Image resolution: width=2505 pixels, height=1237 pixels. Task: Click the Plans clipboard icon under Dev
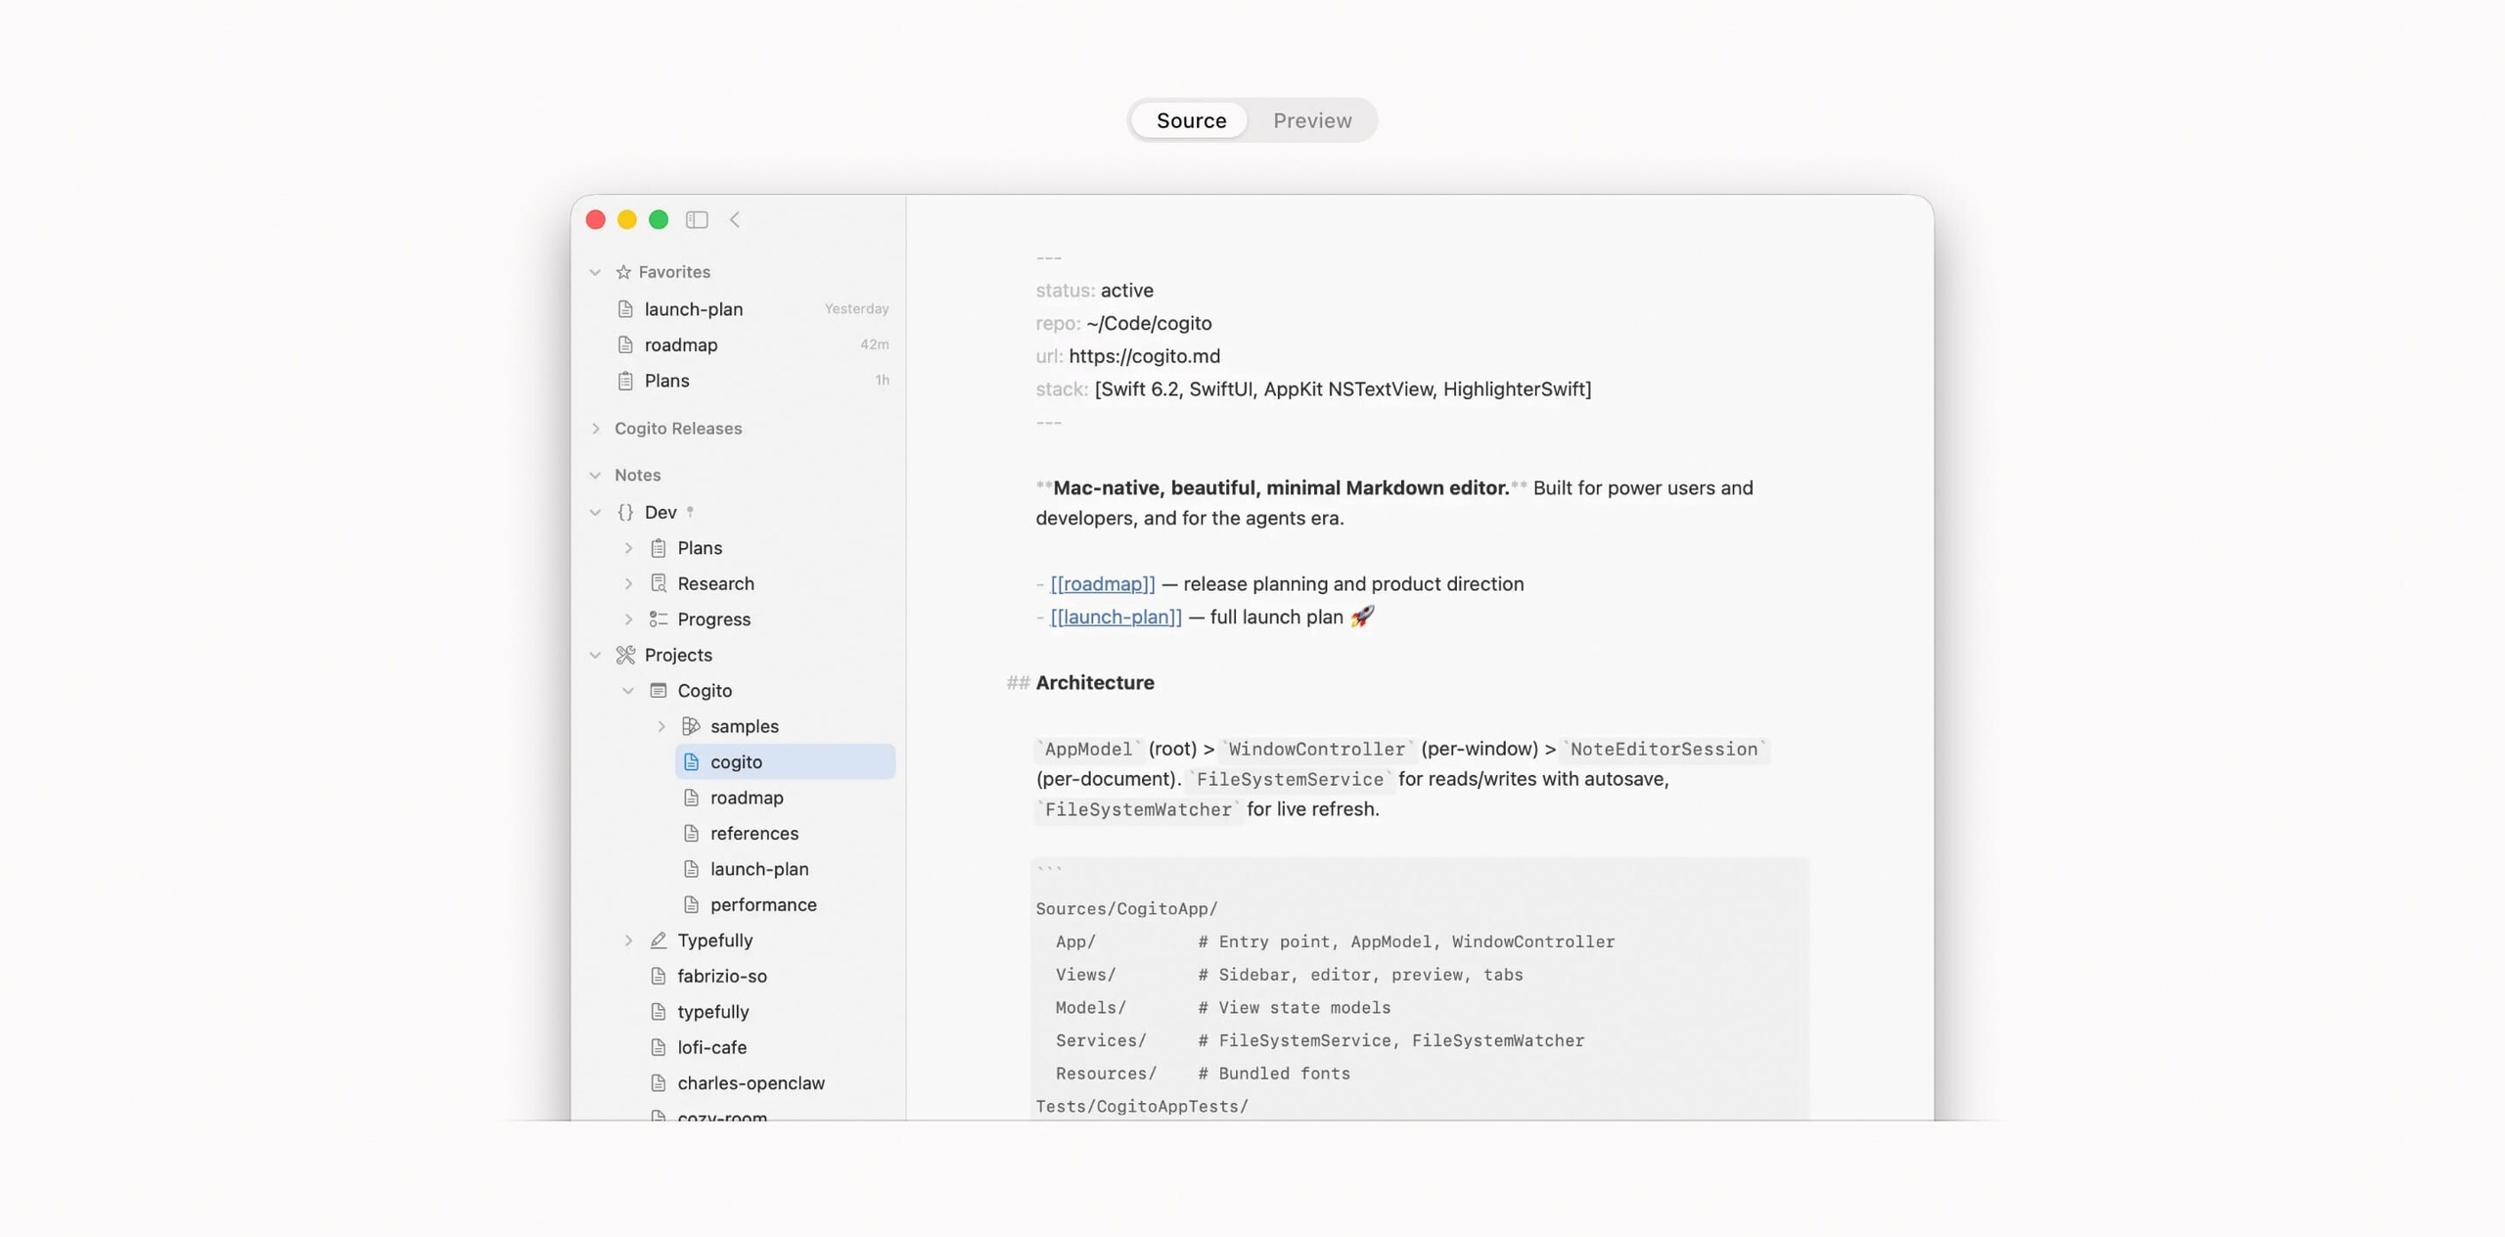coord(659,548)
